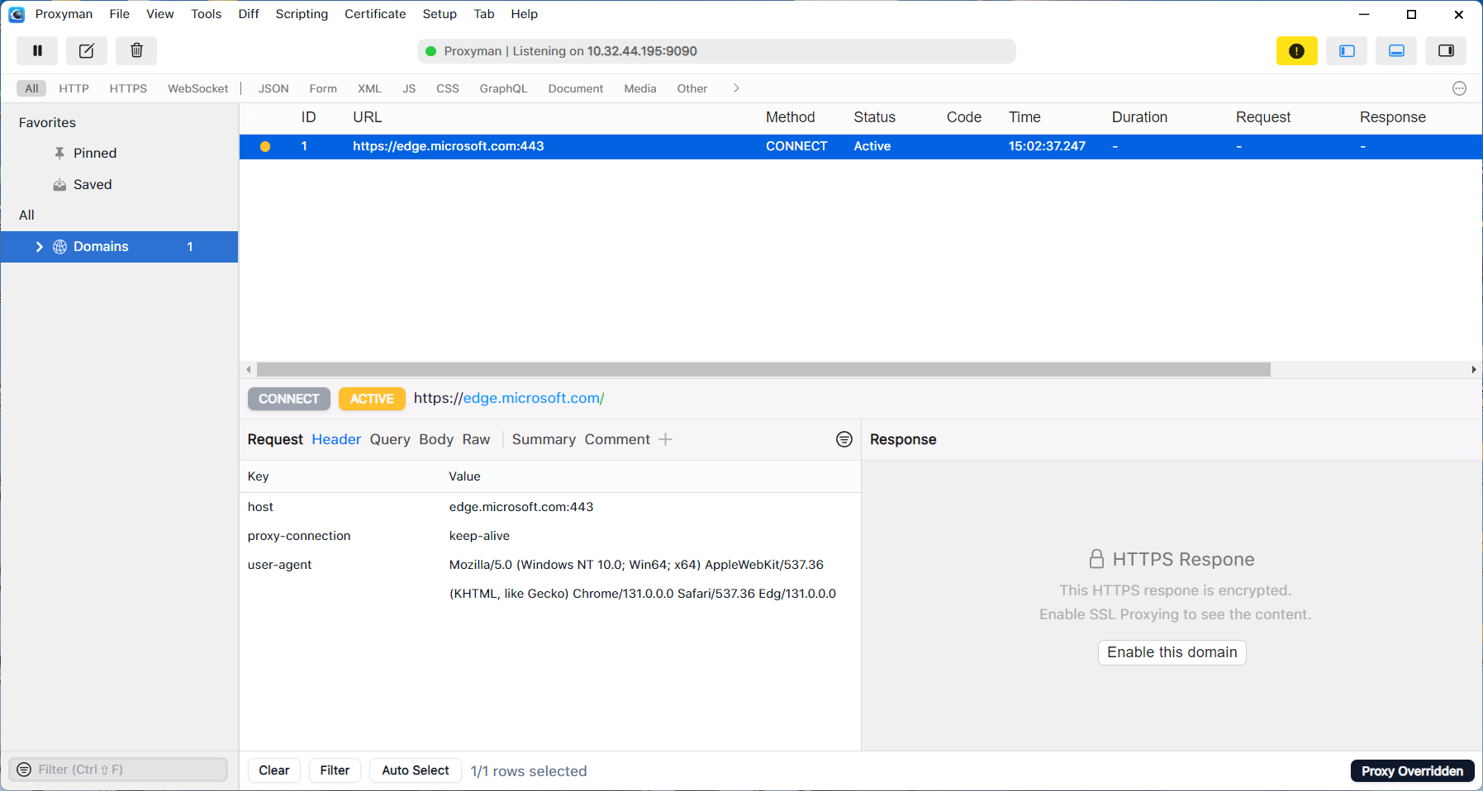The width and height of the screenshot is (1483, 791).
Task: Expand the Domains tree item
Action: [x=39, y=247]
